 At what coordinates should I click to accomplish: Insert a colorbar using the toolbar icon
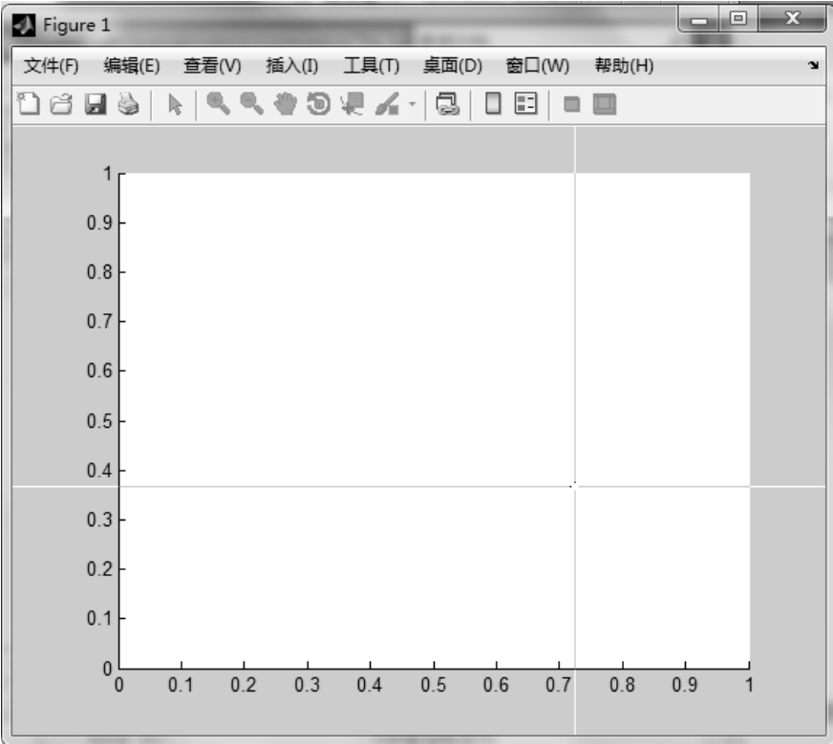(494, 104)
